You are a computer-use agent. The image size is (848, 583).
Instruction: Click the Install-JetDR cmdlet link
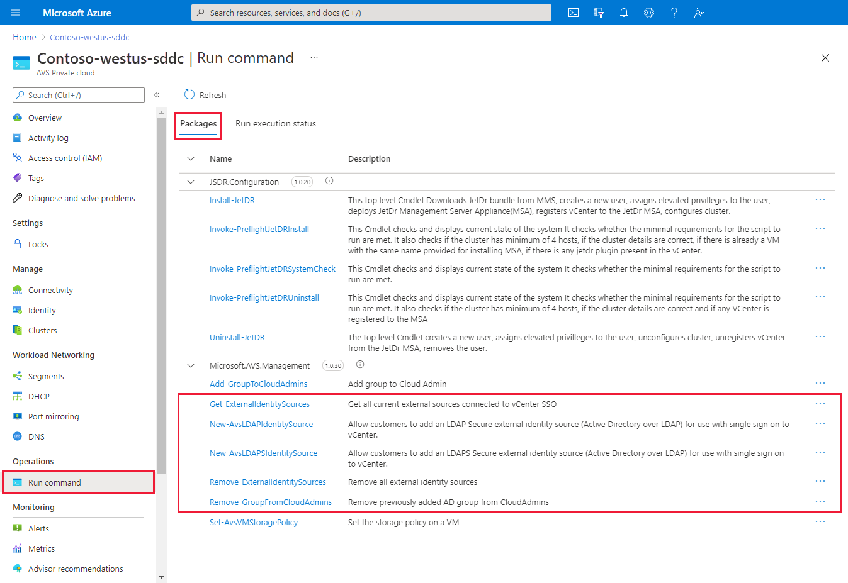tap(232, 200)
